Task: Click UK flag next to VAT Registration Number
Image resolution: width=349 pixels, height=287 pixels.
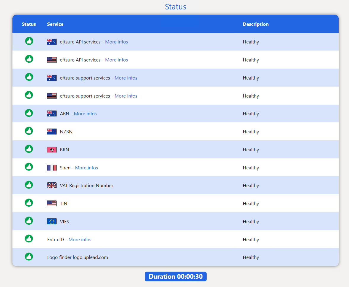Action: [52, 185]
